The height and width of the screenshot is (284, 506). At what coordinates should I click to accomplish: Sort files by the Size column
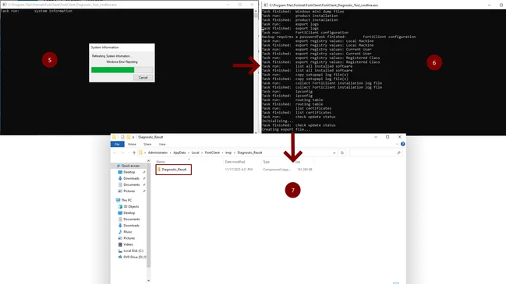pos(298,162)
